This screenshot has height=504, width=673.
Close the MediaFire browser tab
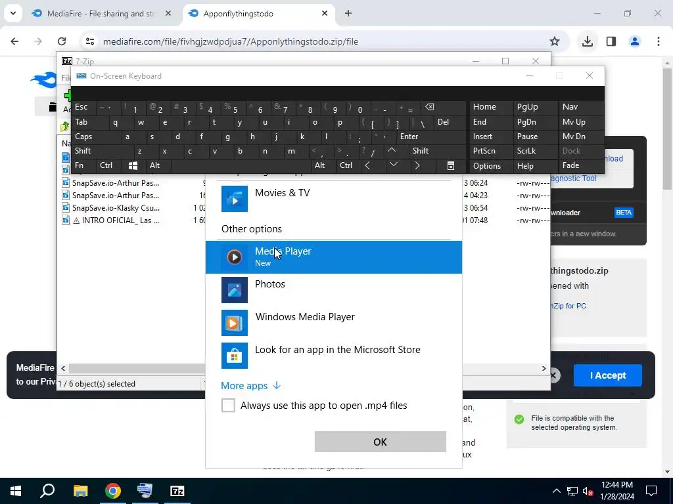[168, 14]
